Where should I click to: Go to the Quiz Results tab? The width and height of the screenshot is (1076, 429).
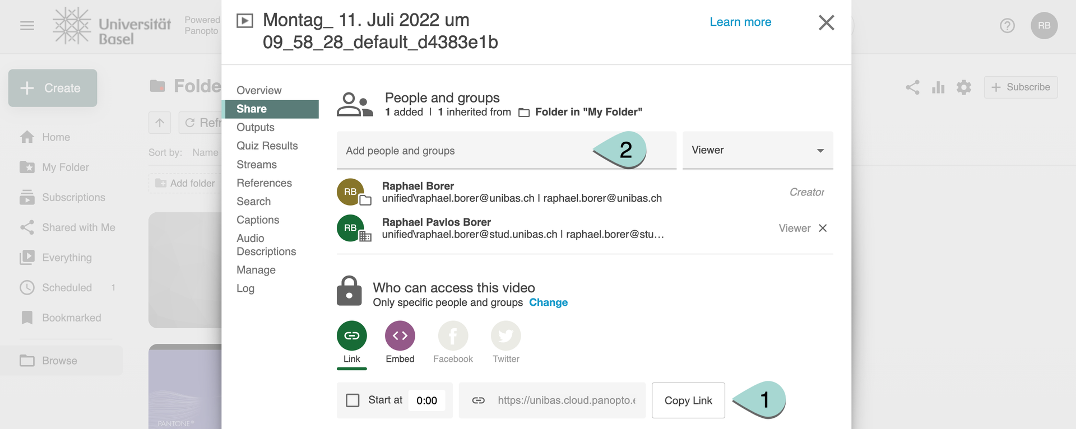(267, 146)
